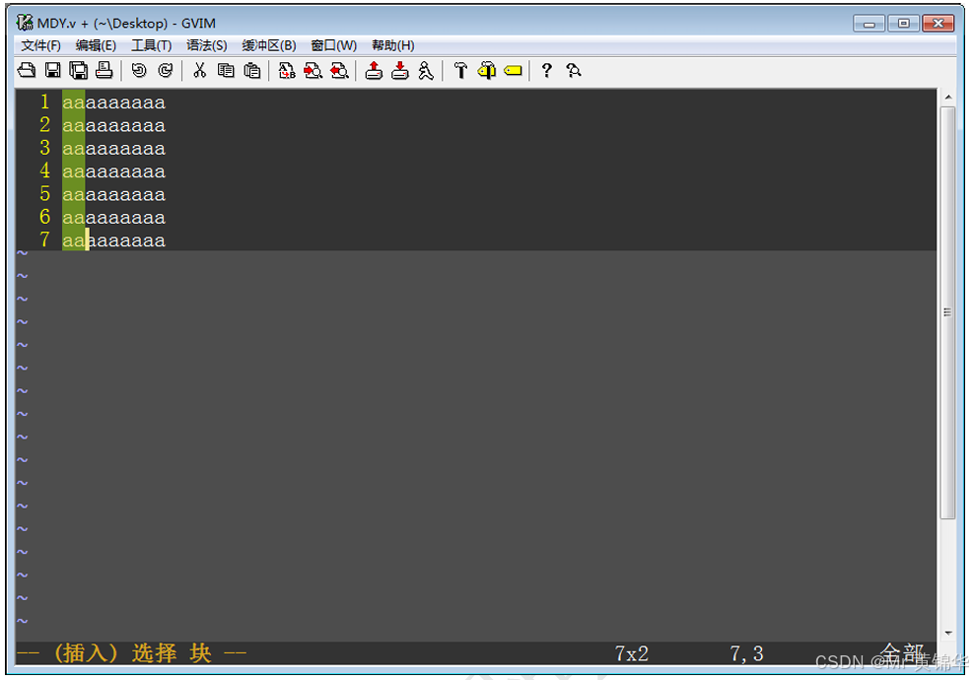Image resolution: width=973 pixels, height=680 pixels.
Task: Click the Open file toolbar icon
Action: tap(27, 71)
